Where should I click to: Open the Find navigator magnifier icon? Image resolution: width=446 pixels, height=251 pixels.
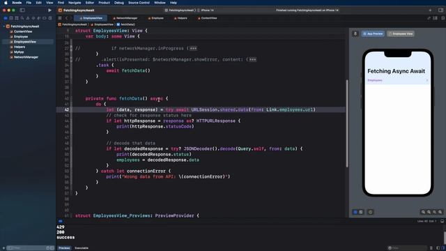22,18
